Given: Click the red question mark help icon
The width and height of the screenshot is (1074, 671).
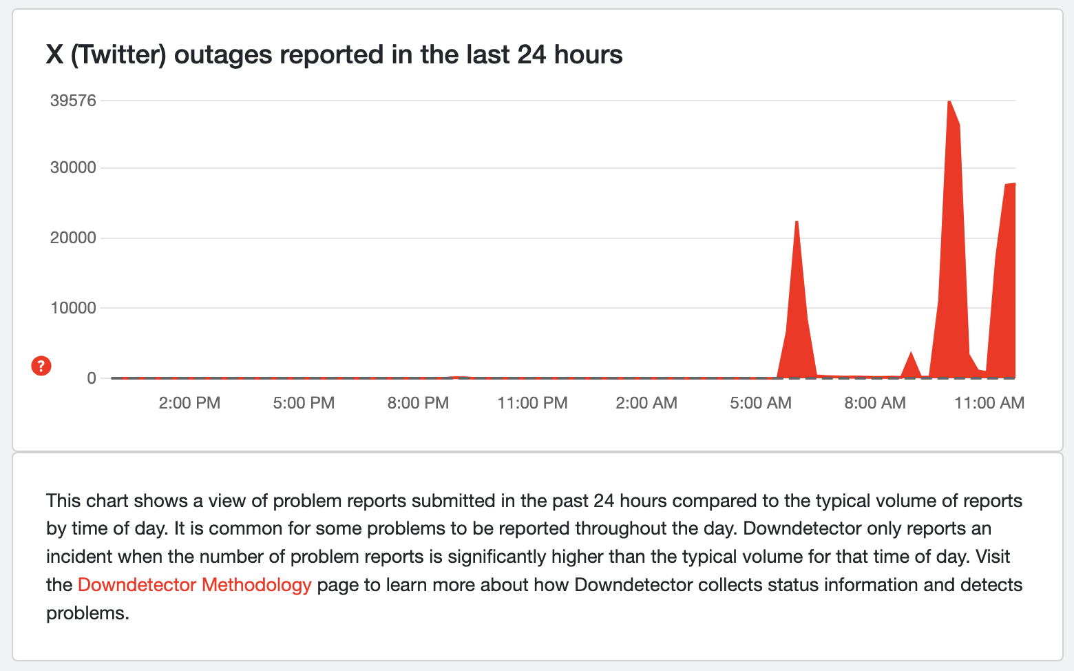Looking at the screenshot, I should pyautogui.click(x=41, y=366).
